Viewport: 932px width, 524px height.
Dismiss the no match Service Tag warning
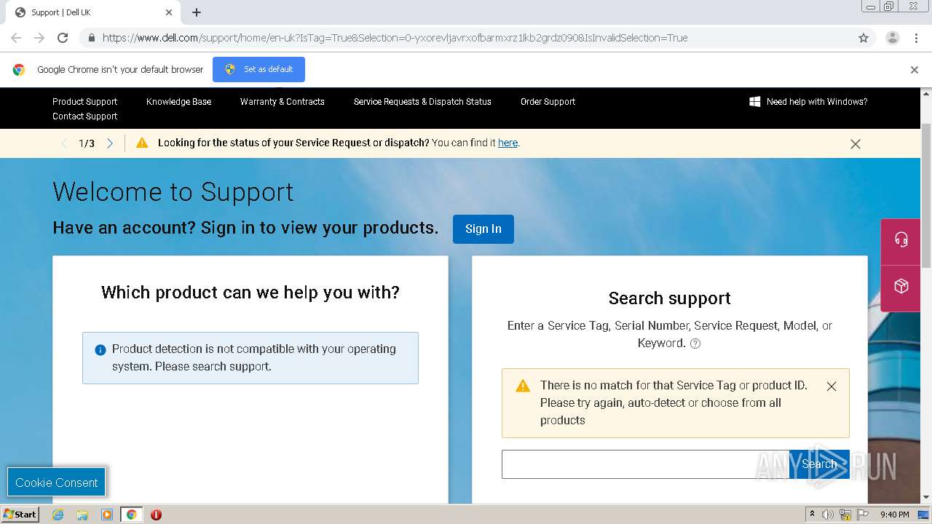[x=832, y=386]
